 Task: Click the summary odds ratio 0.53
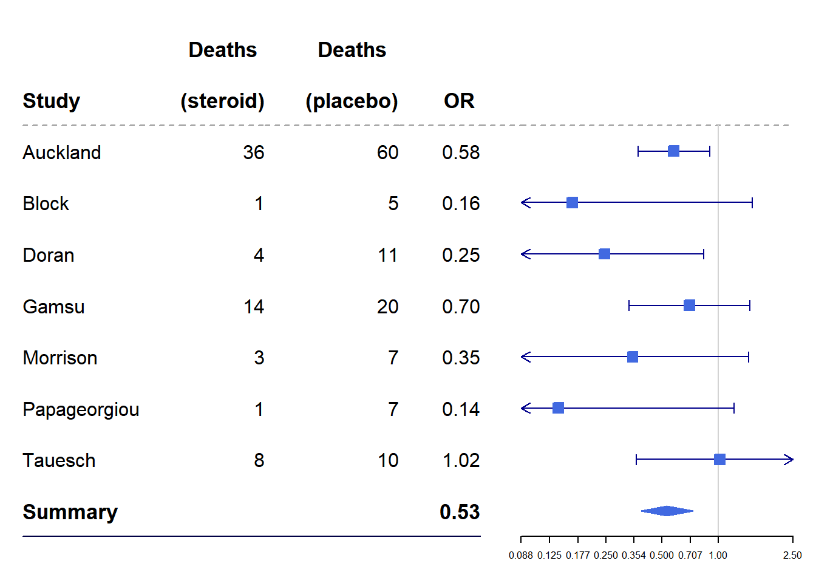point(460,512)
